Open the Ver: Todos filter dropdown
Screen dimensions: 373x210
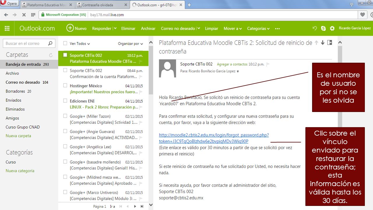point(80,44)
